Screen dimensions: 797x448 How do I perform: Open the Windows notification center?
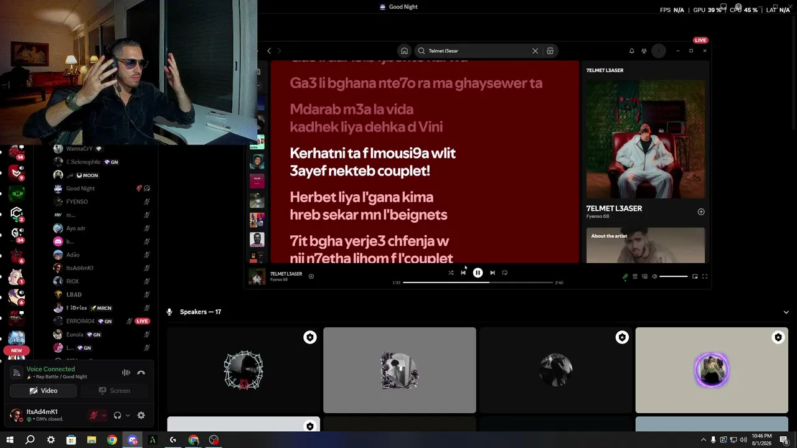point(784,440)
